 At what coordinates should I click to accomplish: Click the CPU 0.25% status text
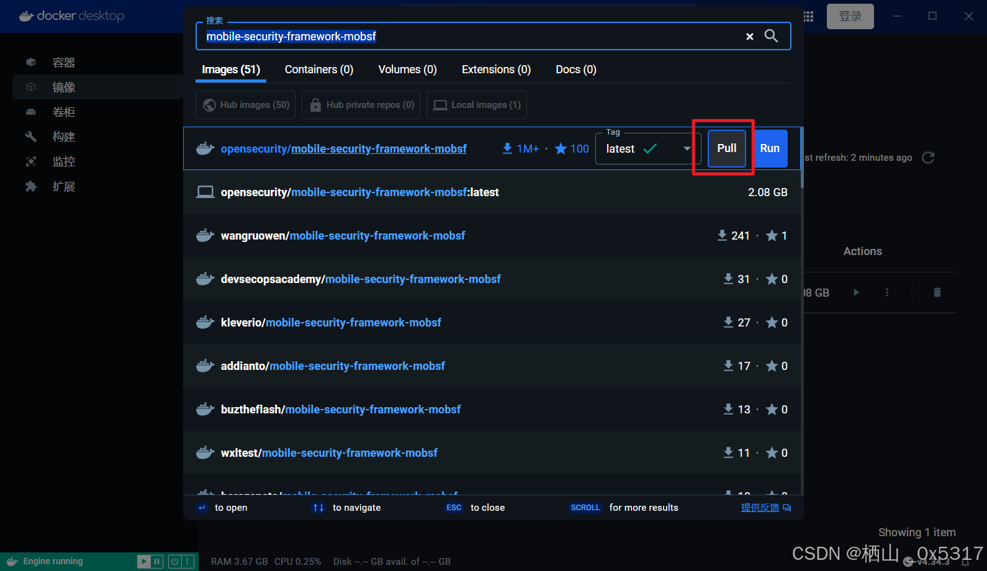click(x=298, y=562)
